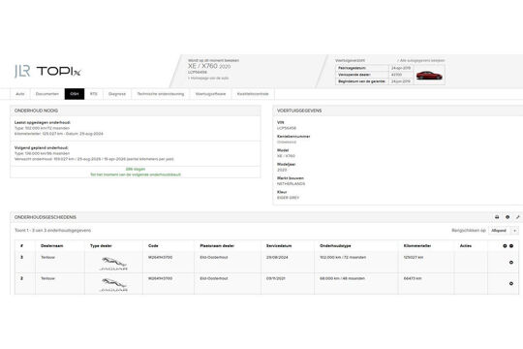
Task: Go to the Voertuigsoftware tab
Action: (x=210, y=94)
